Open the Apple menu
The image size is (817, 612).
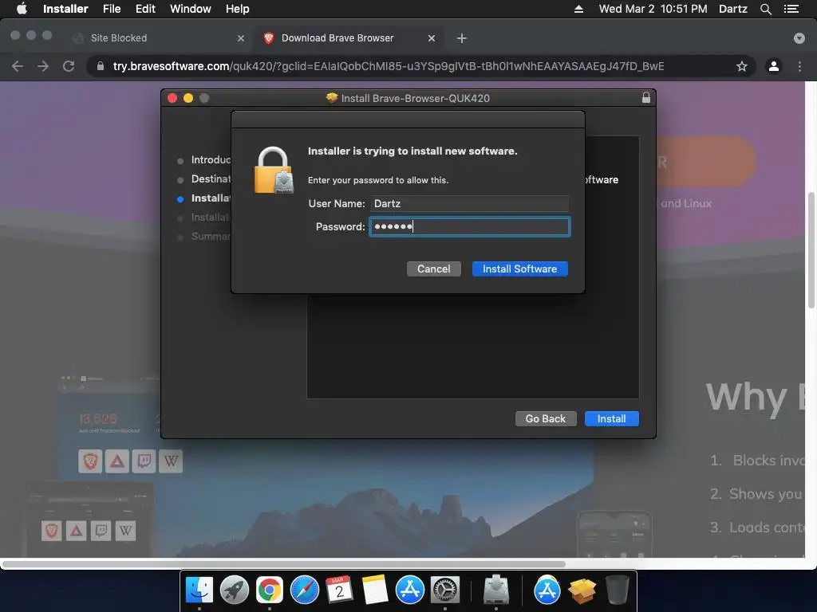pos(22,9)
